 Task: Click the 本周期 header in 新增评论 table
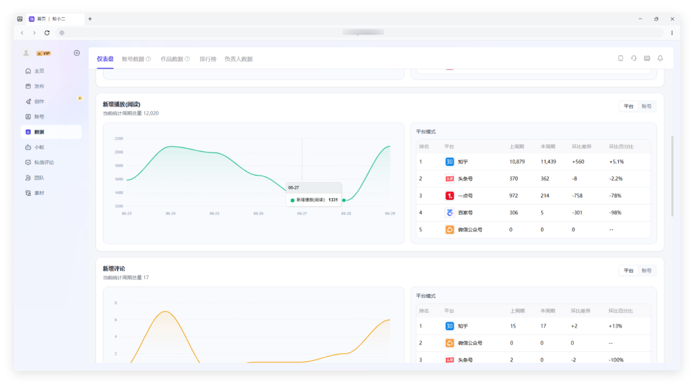(x=547, y=311)
